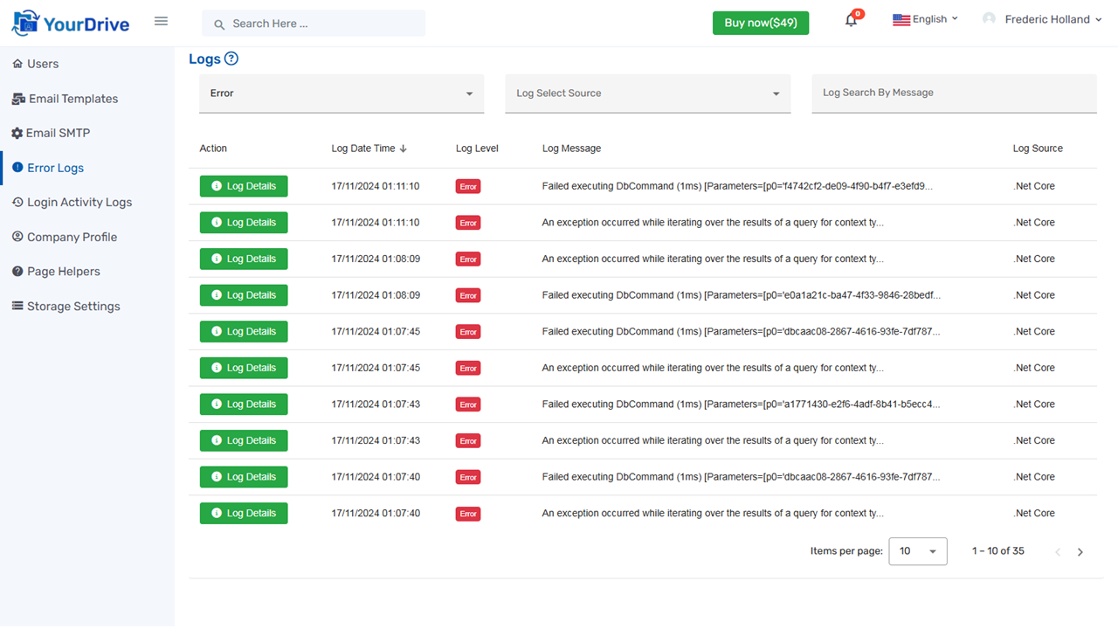Click the Login Activity Logs clock icon

(x=17, y=202)
